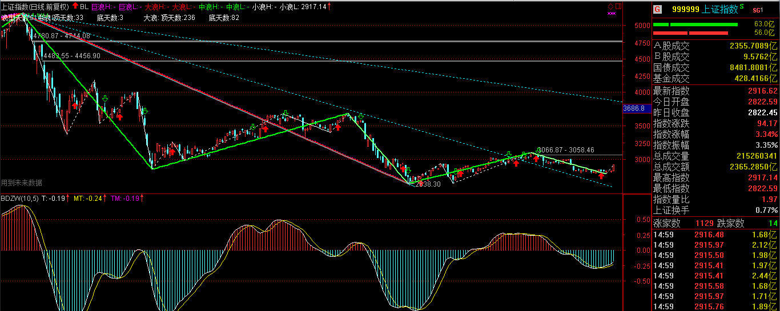
Task: Click the 4483.55 - 4456.90 gap label
Action: 71,56
